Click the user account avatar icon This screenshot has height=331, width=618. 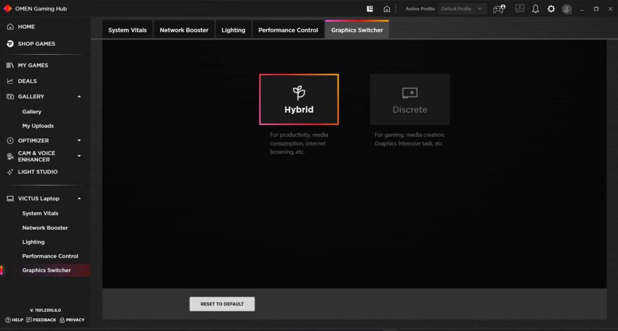point(567,9)
